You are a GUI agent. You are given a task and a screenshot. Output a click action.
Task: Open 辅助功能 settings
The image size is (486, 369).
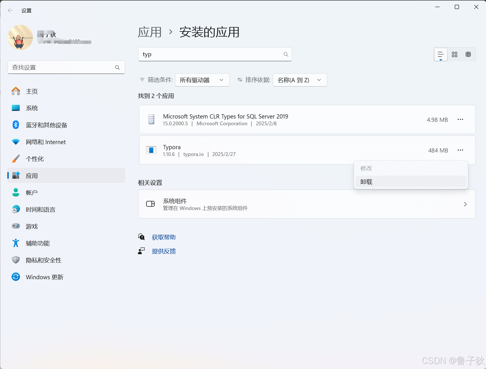66,243
